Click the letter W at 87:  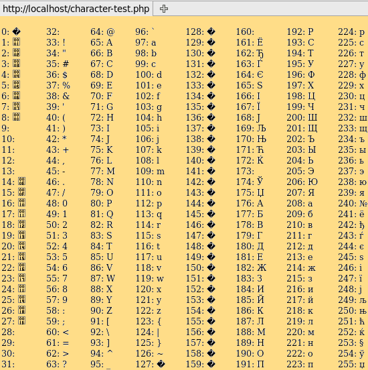pos(110,278)
